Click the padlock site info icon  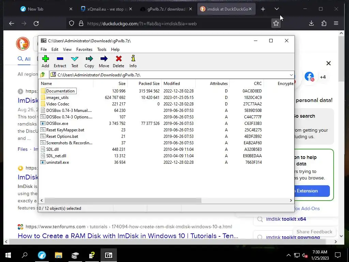(81, 24)
